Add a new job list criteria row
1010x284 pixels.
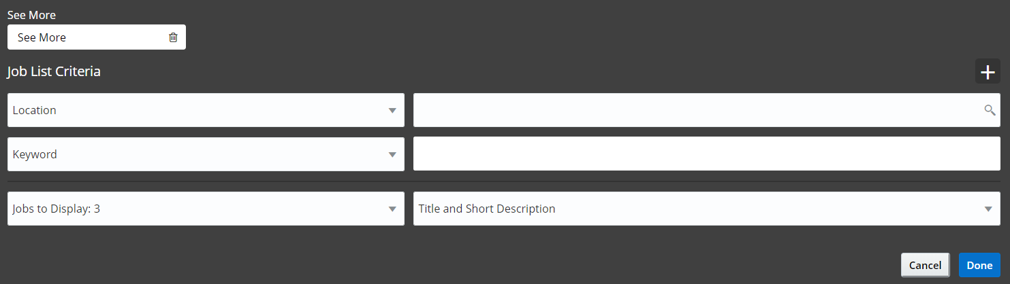click(988, 71)
